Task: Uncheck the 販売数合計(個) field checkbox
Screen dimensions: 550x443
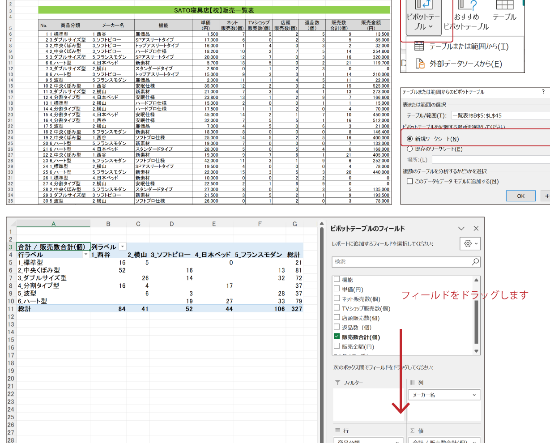Action: click(337, 337)
